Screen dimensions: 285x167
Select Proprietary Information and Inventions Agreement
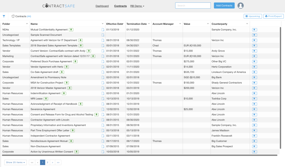[58, 125]
